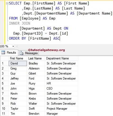Select the CEO department cell

coord(62,89)
